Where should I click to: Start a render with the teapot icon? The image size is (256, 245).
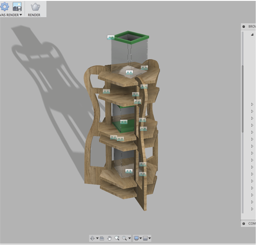[35, 7]
